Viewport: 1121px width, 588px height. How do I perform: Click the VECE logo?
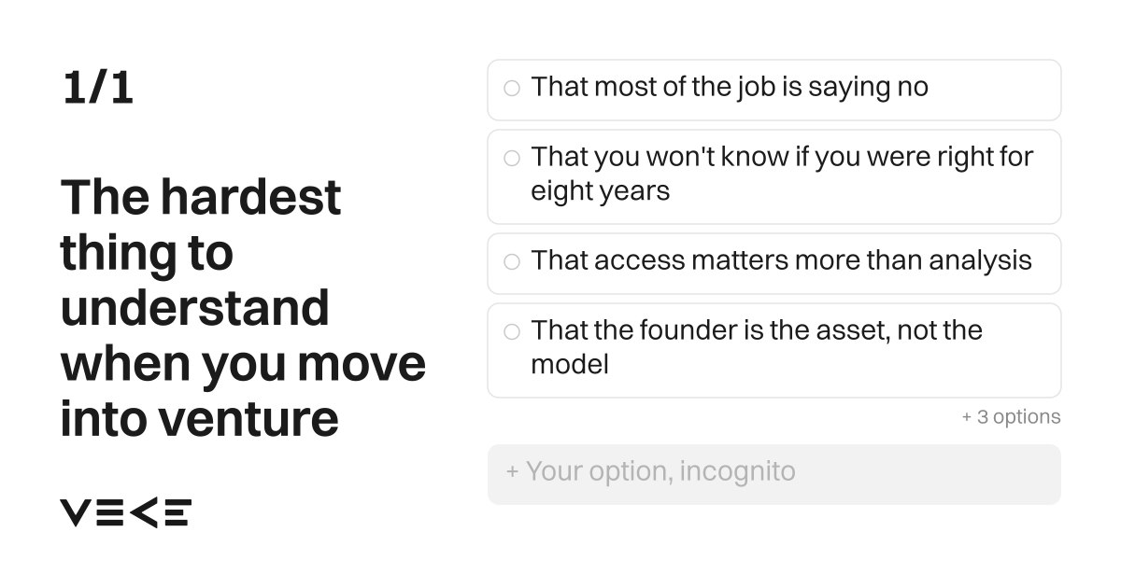[x=126, y=512]
